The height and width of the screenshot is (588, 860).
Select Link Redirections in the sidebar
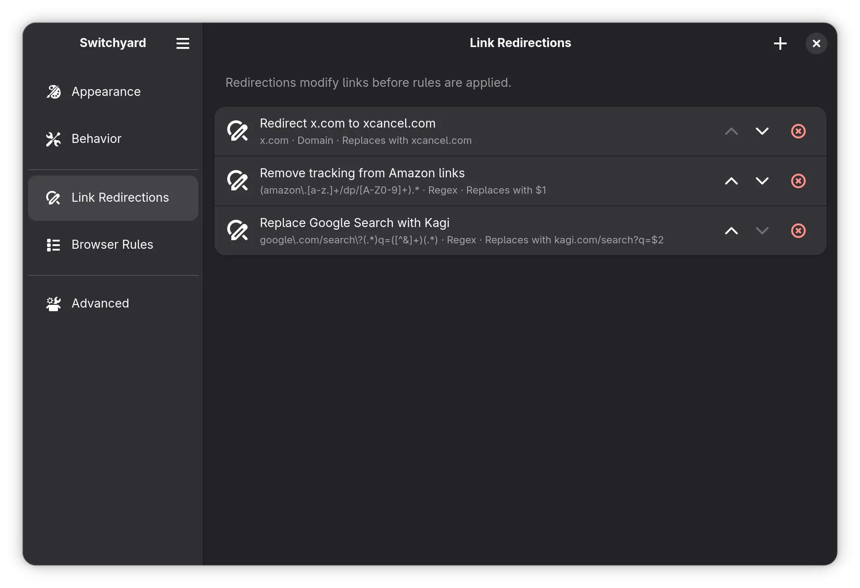(113, 198)
